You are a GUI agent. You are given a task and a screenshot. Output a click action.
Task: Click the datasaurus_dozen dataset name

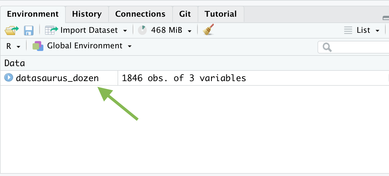[x=57, y=78]
